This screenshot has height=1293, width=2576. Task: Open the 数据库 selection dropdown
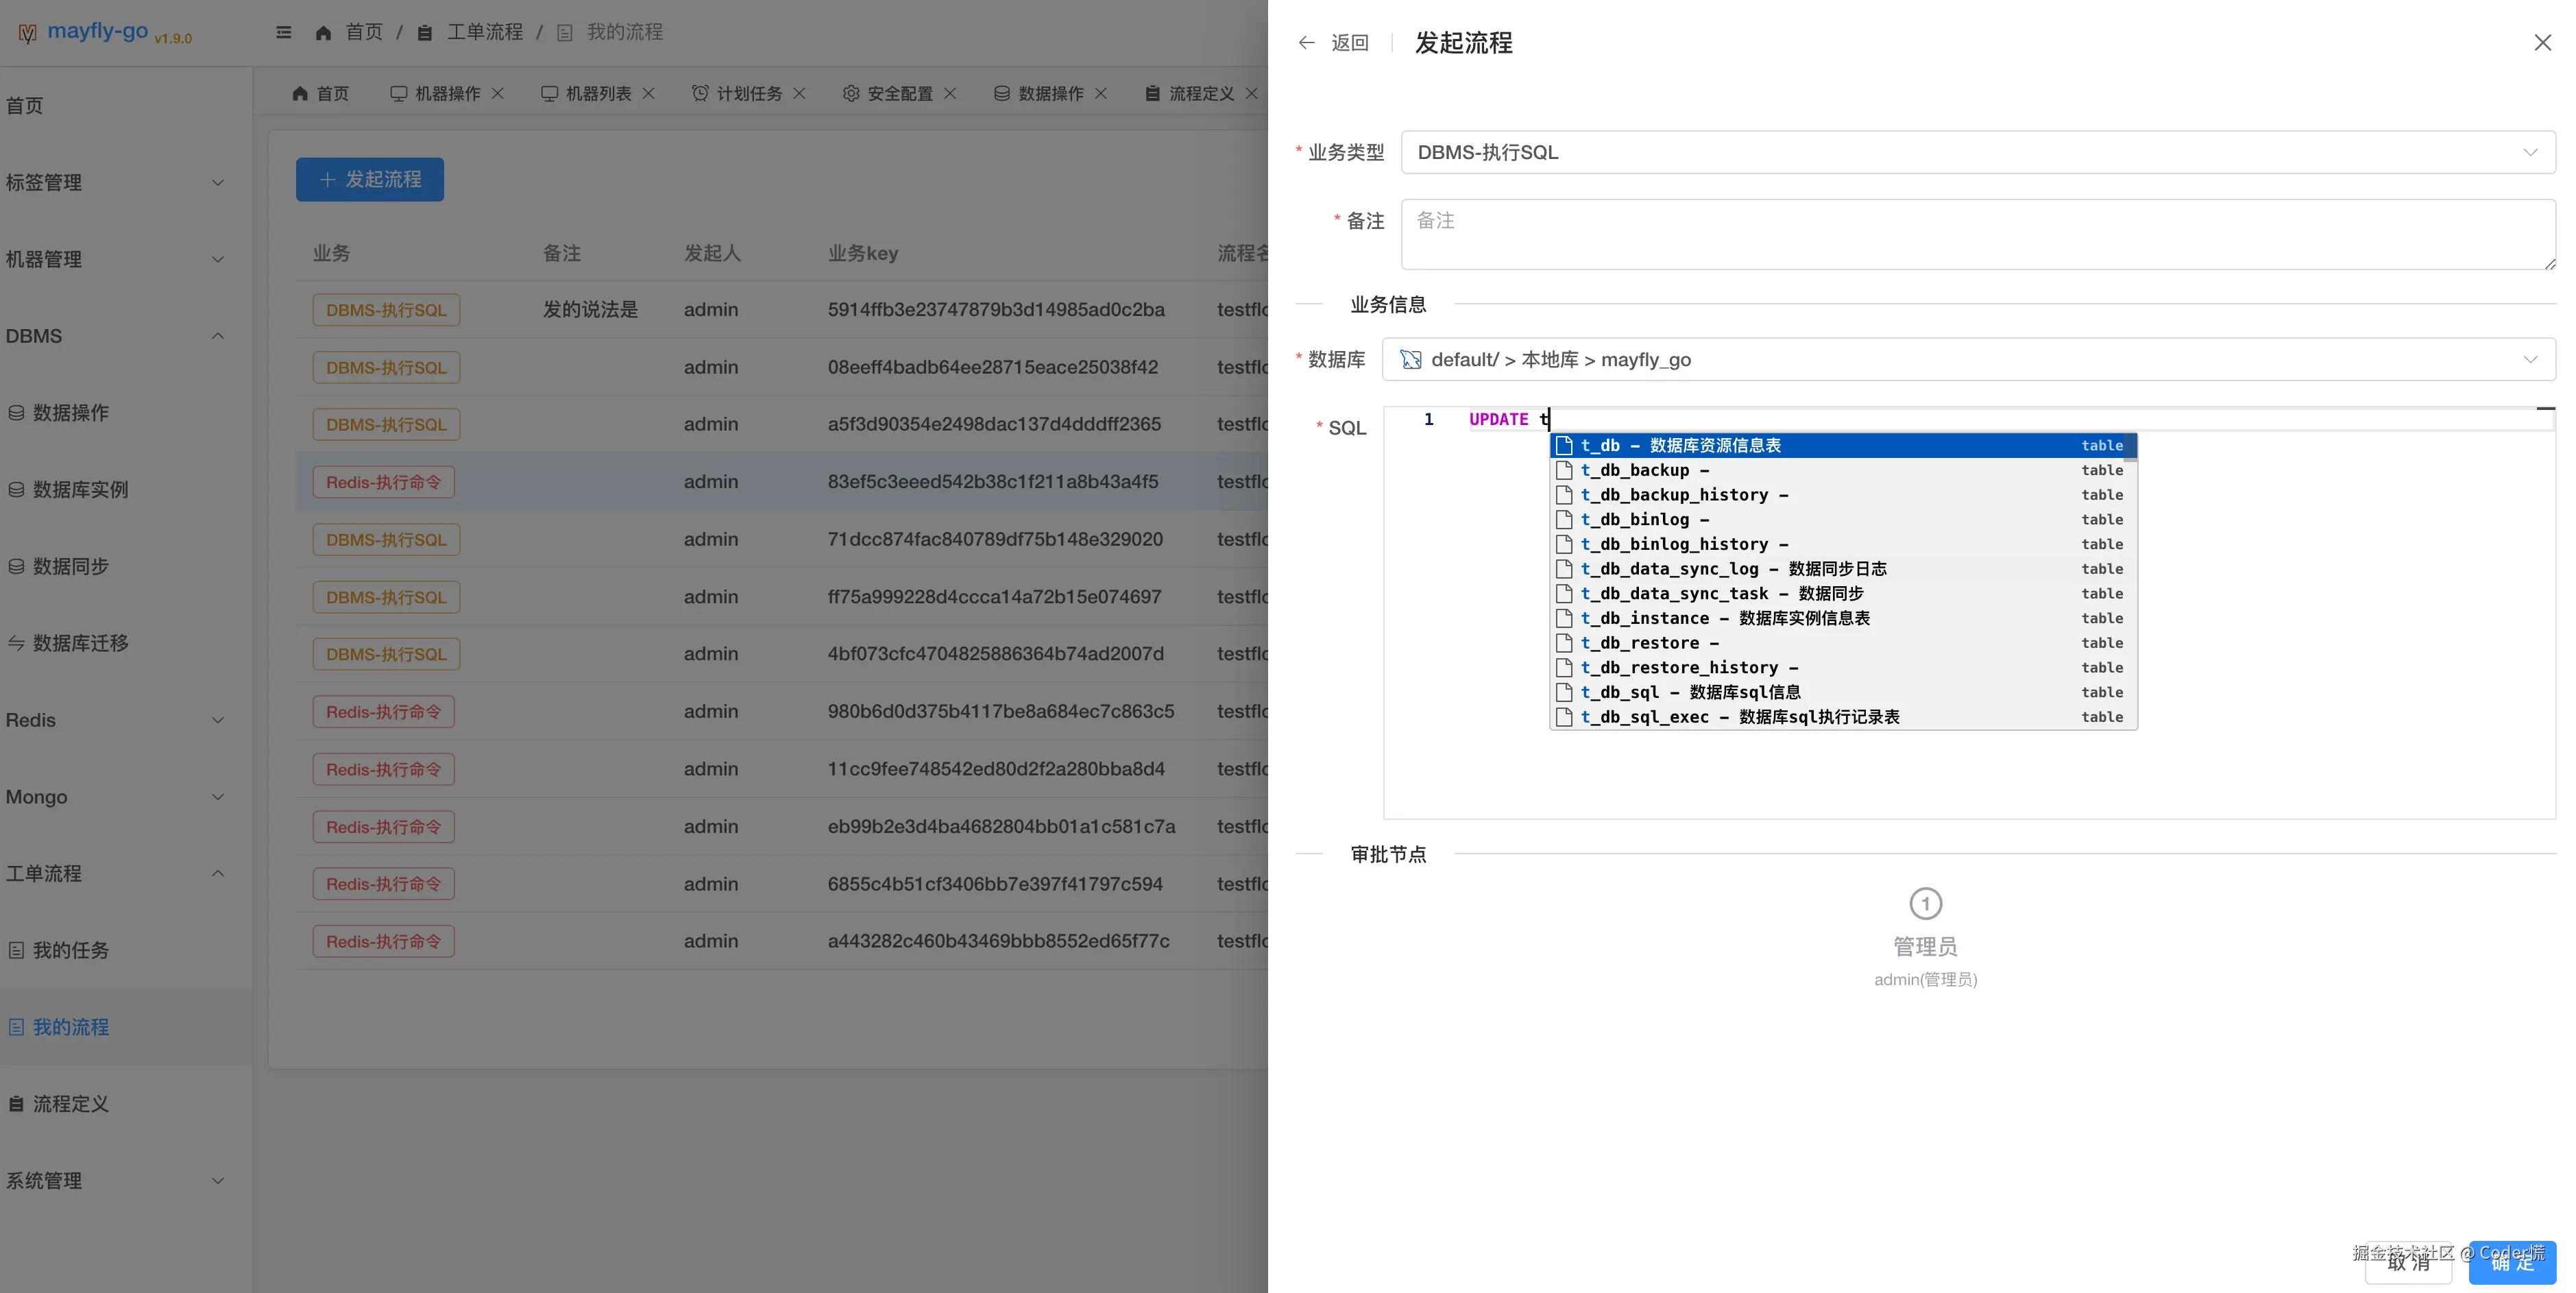pyautogui.click(x=1967, y=360)
